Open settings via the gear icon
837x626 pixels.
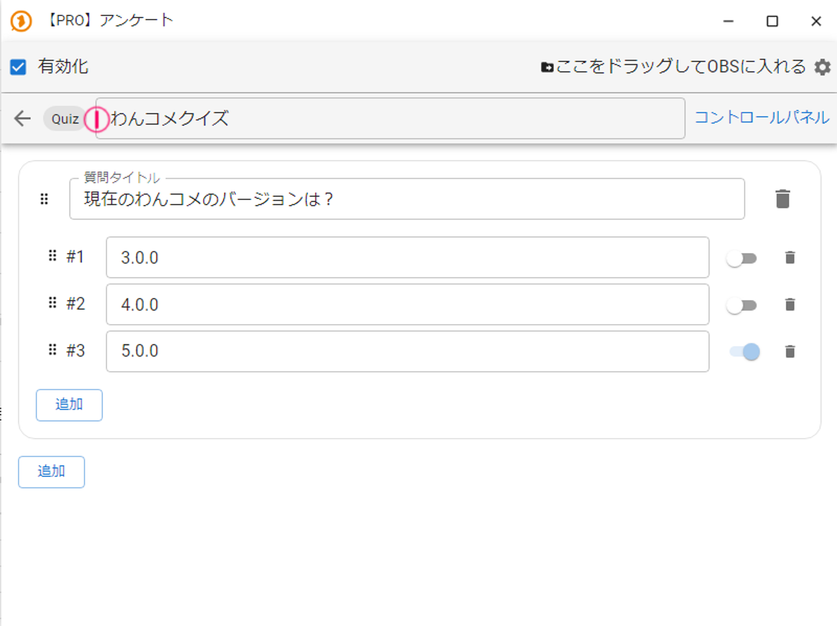pos(822,67)
